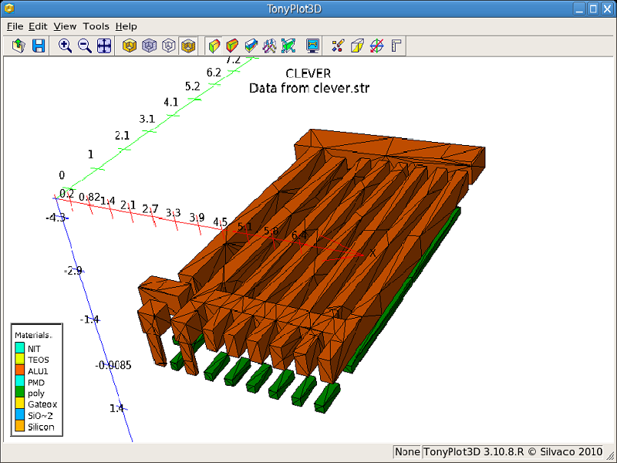This screenshot has width=617, height=463.
Task: Click the monitor display icon in toolbar
Action: tap(313, 46)
